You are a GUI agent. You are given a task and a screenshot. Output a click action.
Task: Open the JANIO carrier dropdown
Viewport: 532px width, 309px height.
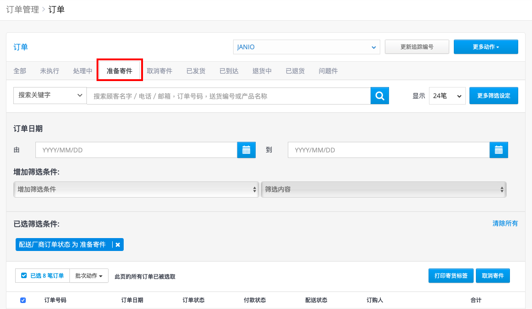coord(306,47)
